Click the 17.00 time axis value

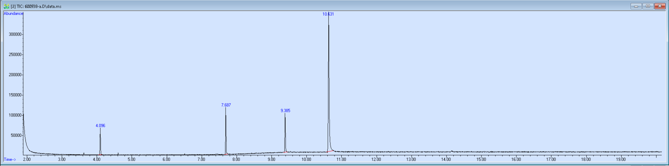click(x=551, y=160)
